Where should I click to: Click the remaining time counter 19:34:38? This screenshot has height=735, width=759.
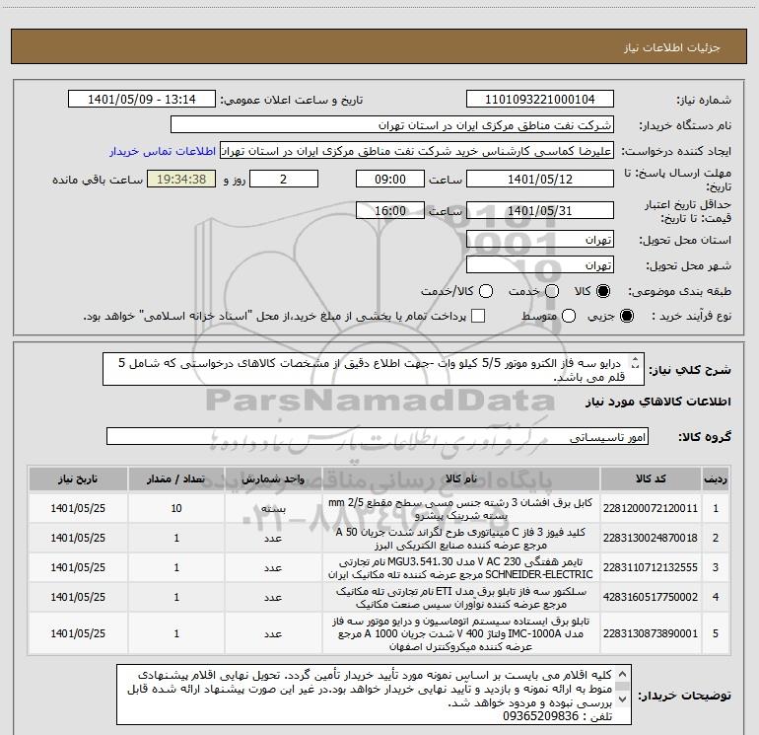(x=181, y=179)
